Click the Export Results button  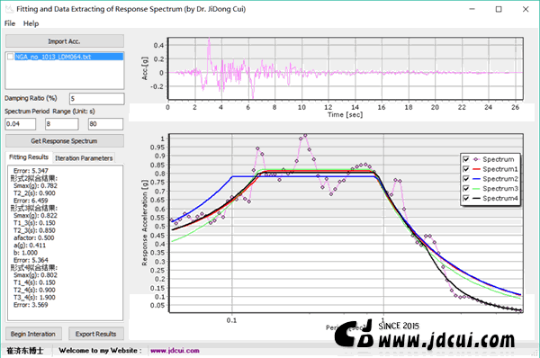(x=96, y=334)
